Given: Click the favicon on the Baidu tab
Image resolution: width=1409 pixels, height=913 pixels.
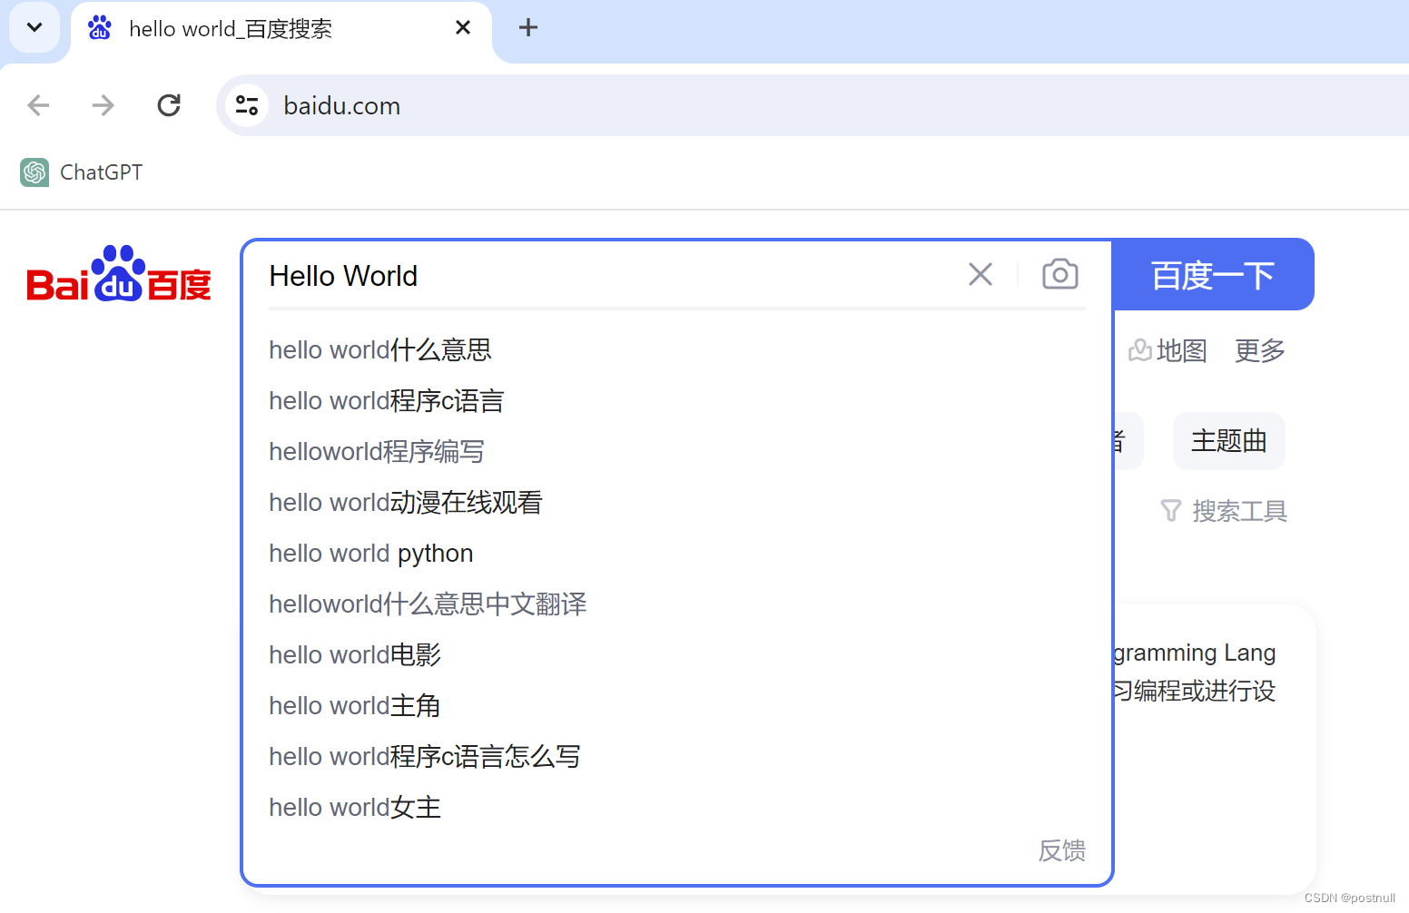Looking at the screenshot, I should point(100,28).
